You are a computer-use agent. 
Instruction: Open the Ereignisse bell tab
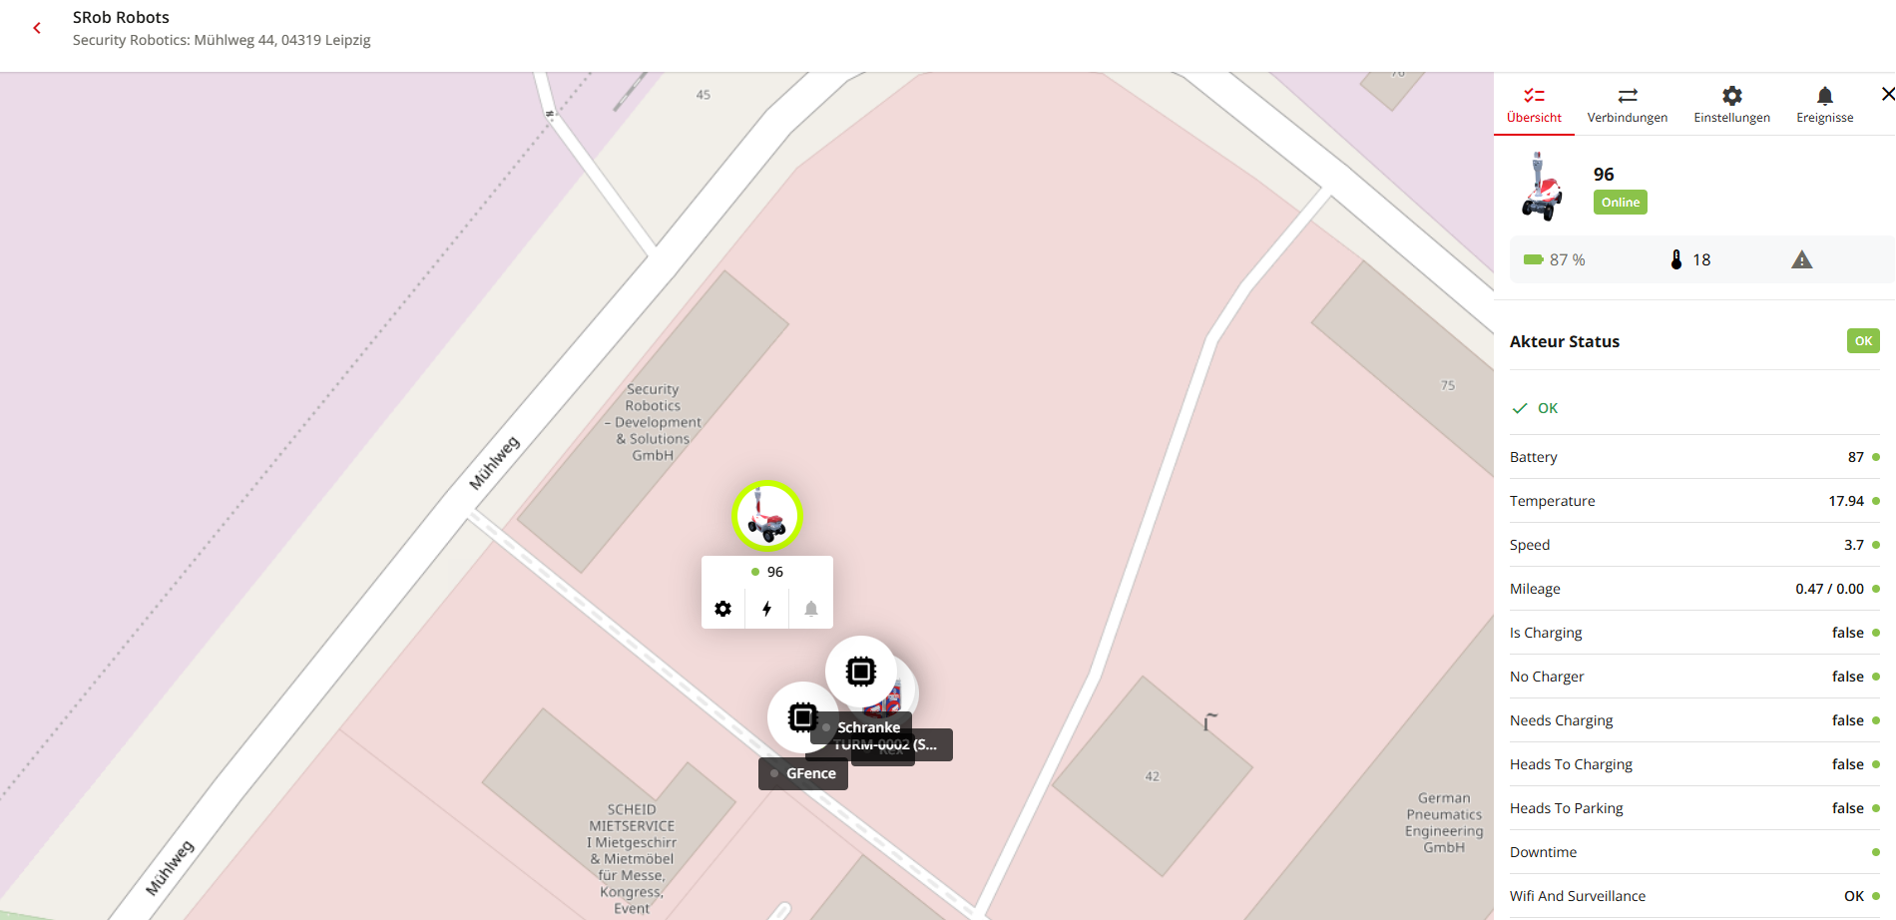(1824, 105)
